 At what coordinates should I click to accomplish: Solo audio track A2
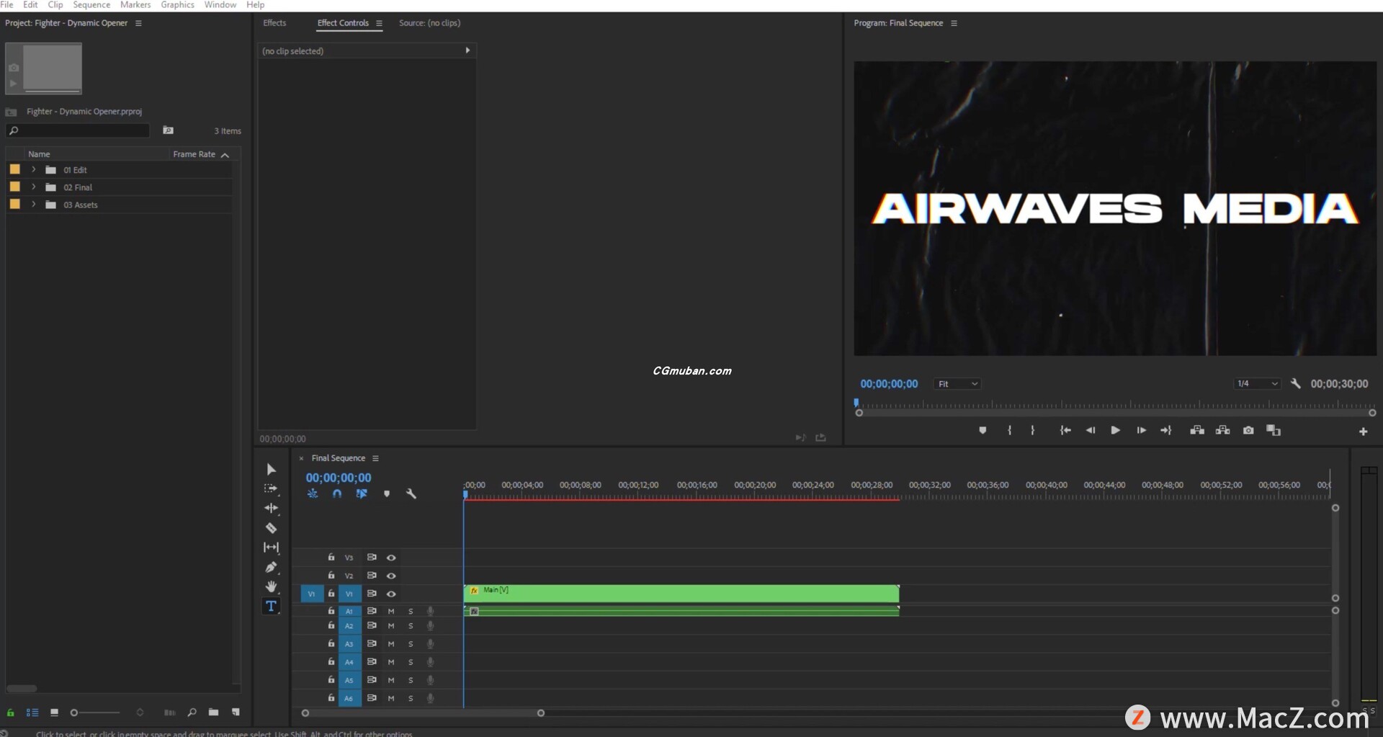[411, 626]
